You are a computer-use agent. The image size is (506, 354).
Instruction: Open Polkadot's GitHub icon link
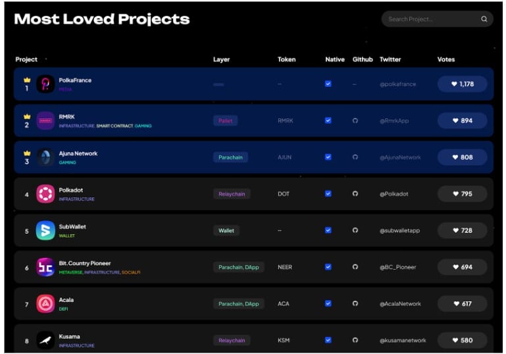[x=355, y=194]
